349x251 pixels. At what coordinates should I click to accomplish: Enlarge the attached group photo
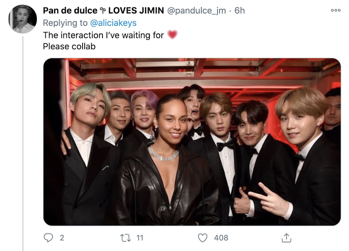pyautogui.click(x=192, y=142)
